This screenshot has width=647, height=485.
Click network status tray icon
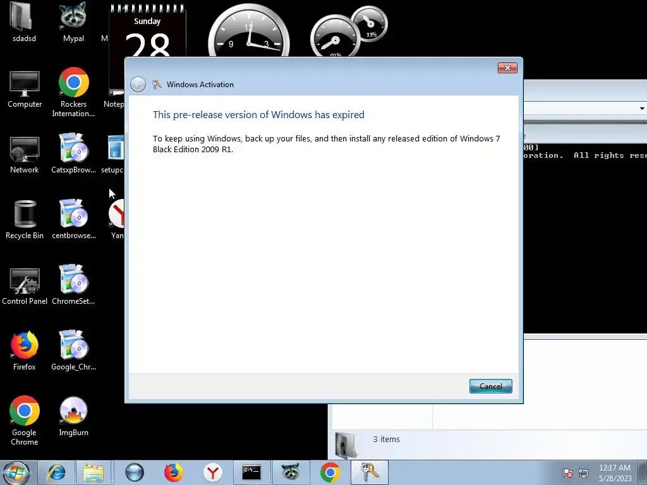point(583,473)
